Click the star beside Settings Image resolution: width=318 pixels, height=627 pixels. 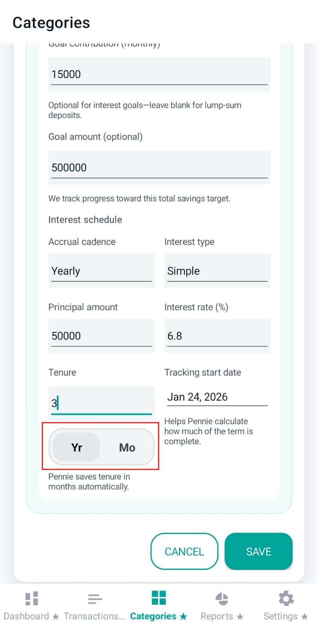click(x=305, y=616)
